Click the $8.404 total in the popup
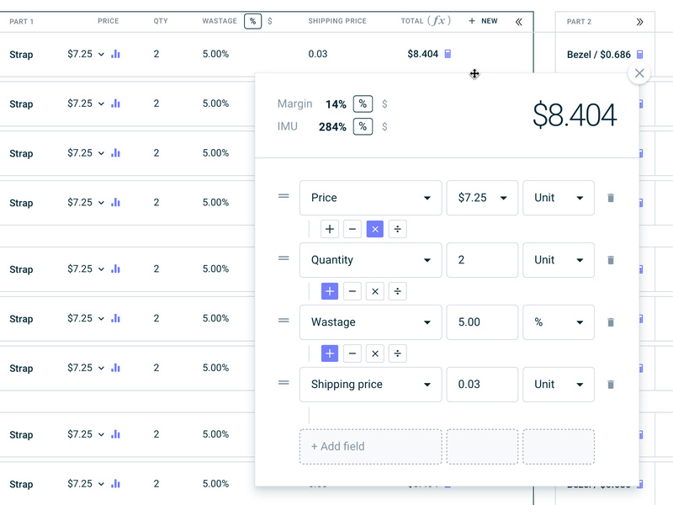 (575, 115)
